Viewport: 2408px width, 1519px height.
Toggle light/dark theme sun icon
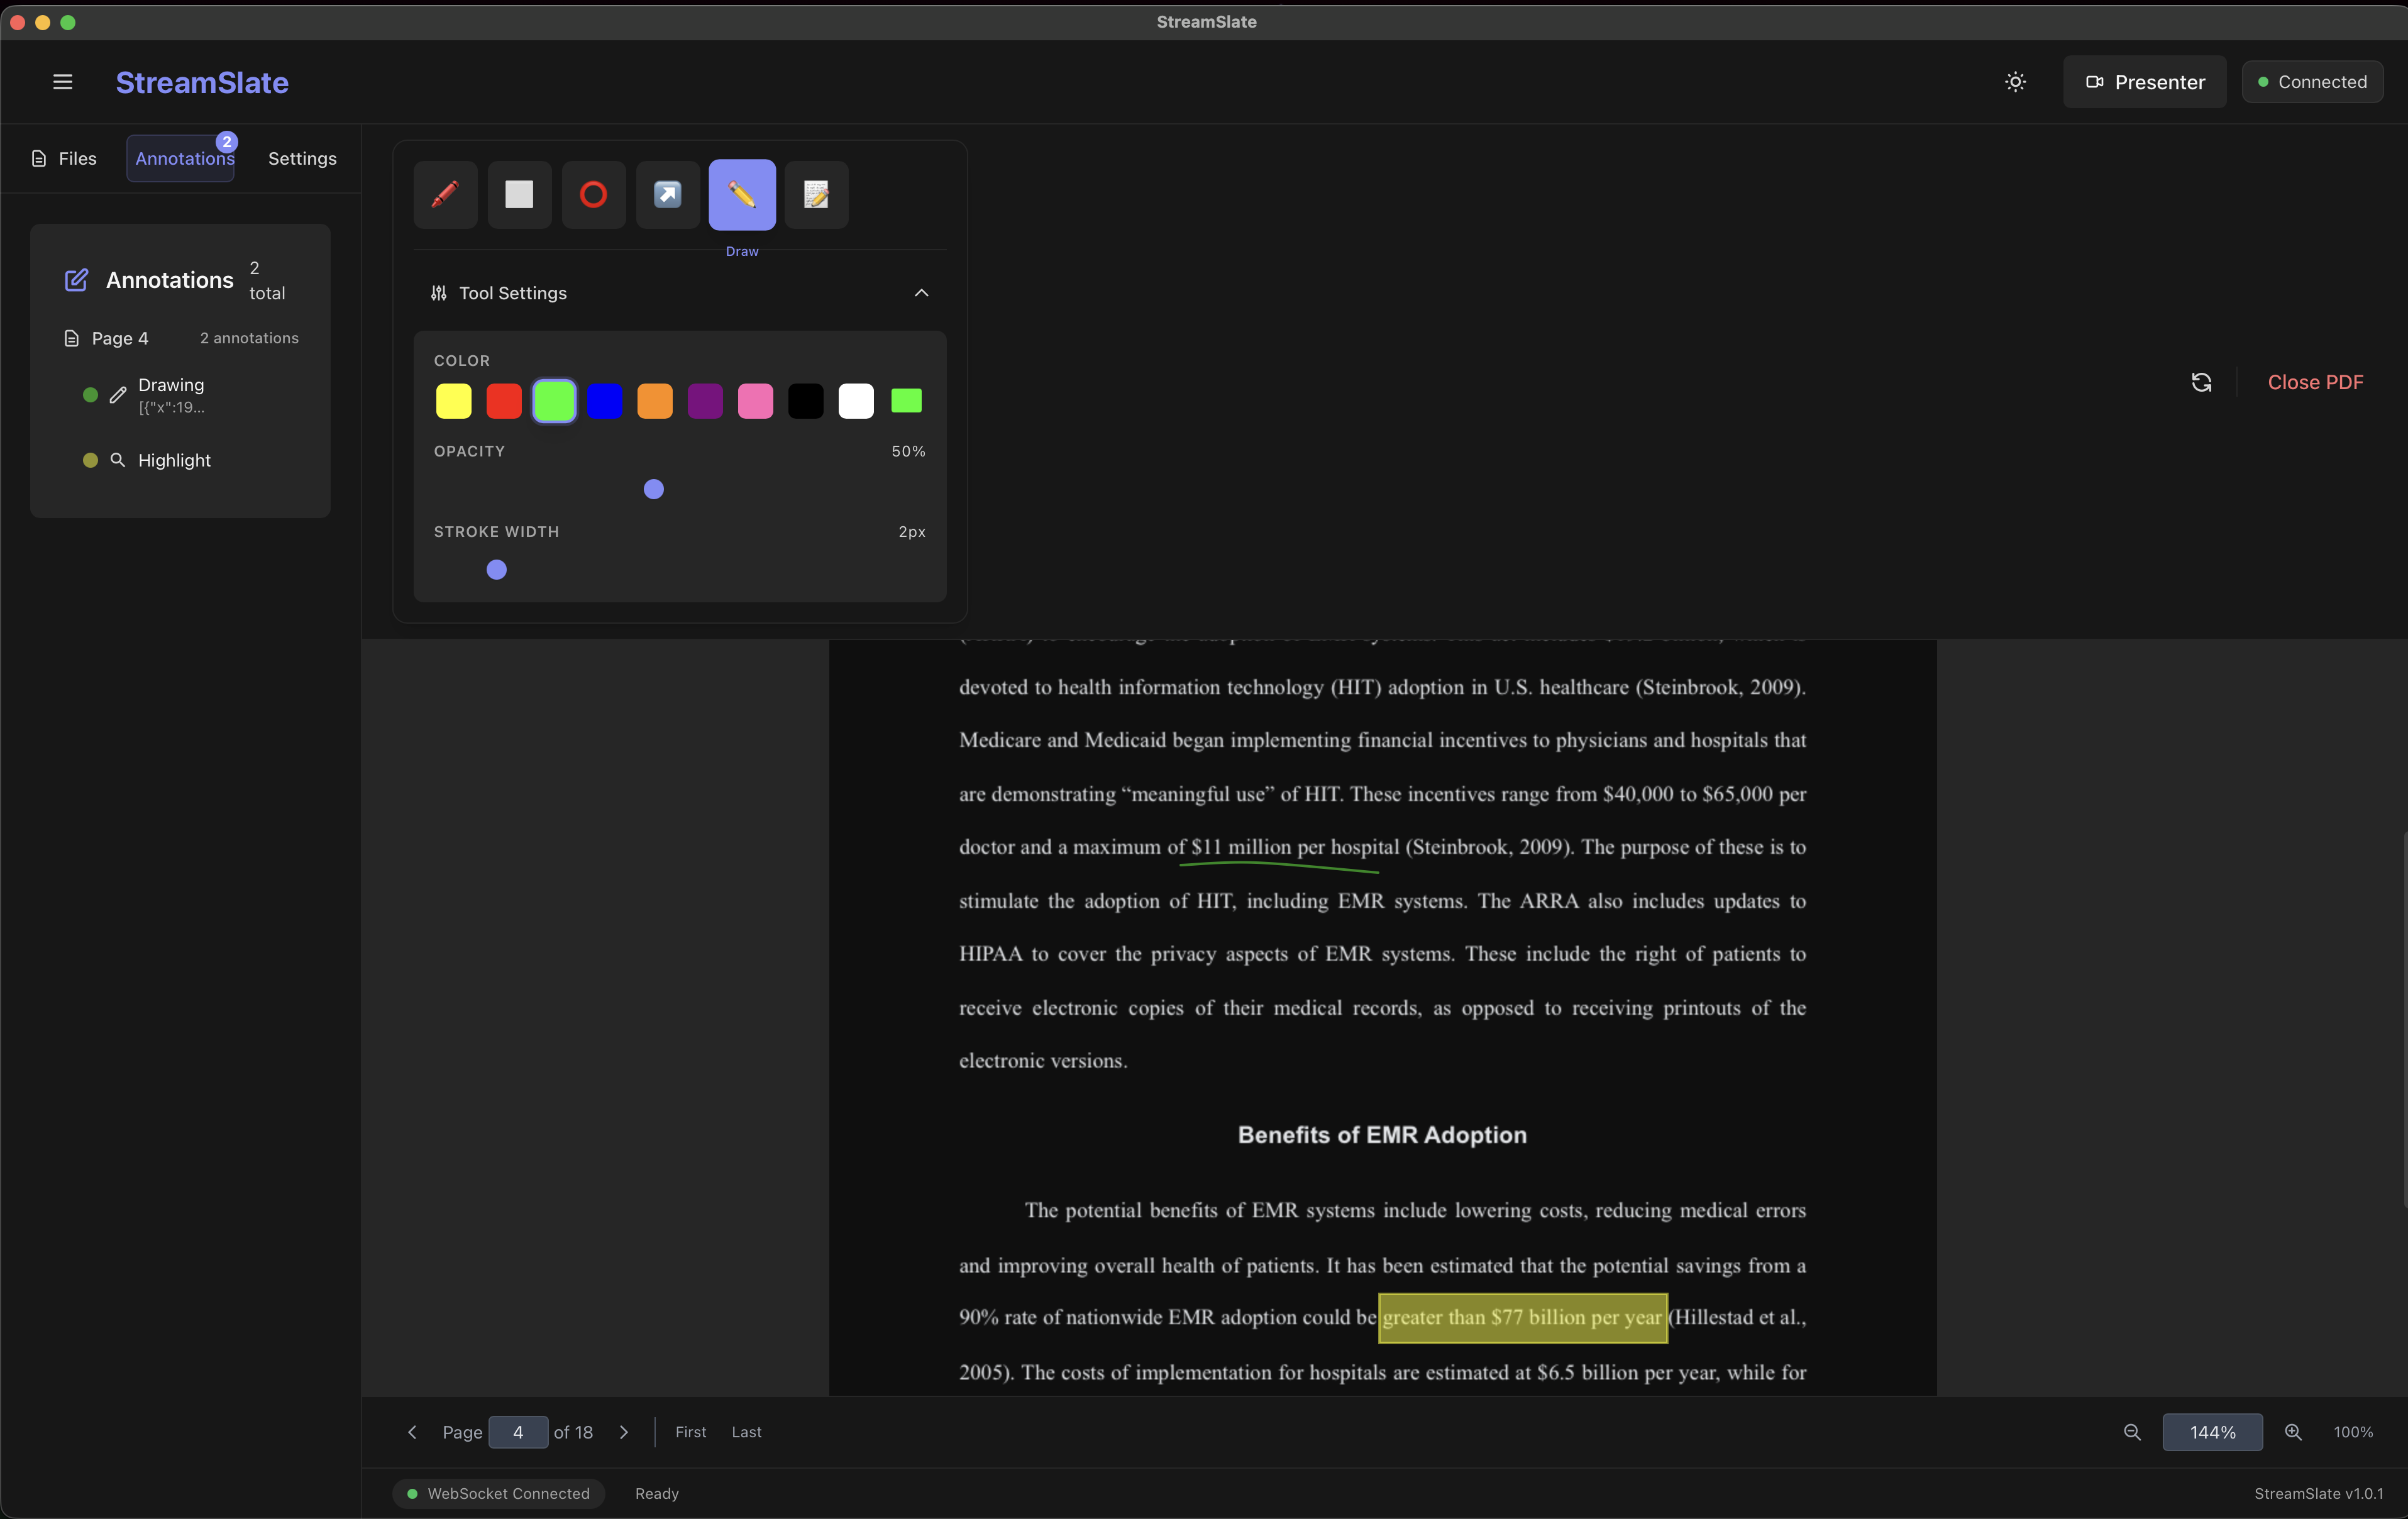pos(2015,82)
